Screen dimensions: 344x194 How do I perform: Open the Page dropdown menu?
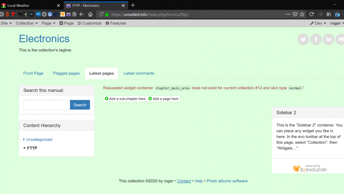(49, 23)
